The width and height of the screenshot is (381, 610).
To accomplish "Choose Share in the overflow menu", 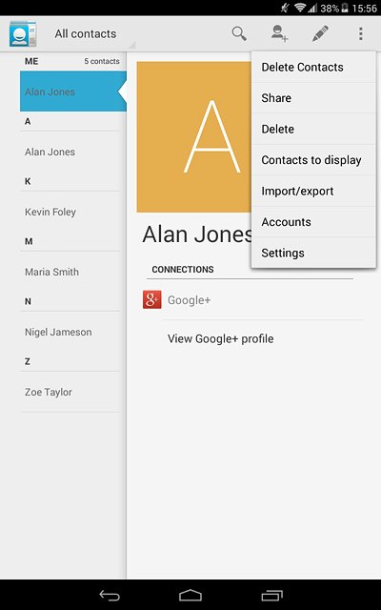I will tap(313, 98).
